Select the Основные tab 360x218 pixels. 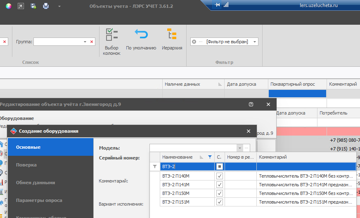[x=50, y=147]
